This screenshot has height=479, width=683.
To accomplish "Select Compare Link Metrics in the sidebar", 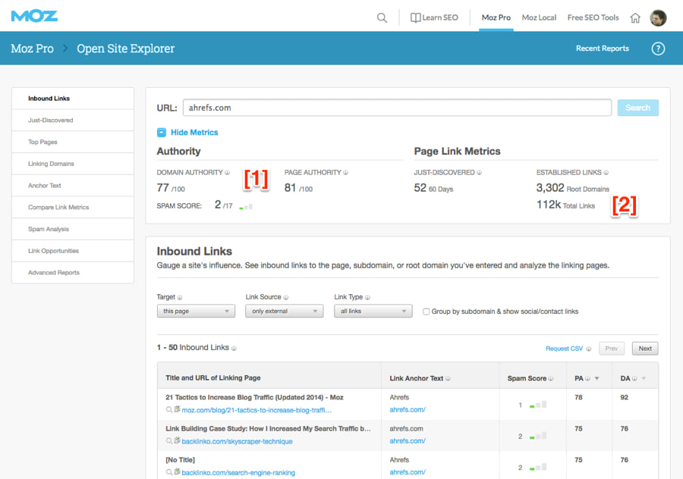I will pos(73,208).
